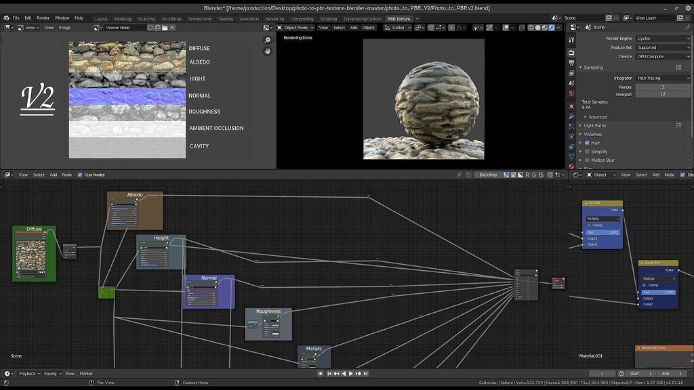Image resolution: width=694 pixels, height=390 pixels.
Task: Open the Render Engine dropdown showing Cycles
Action: (663, 39)
